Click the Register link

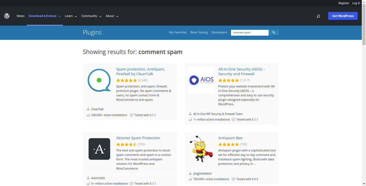[x=344, y=3]
